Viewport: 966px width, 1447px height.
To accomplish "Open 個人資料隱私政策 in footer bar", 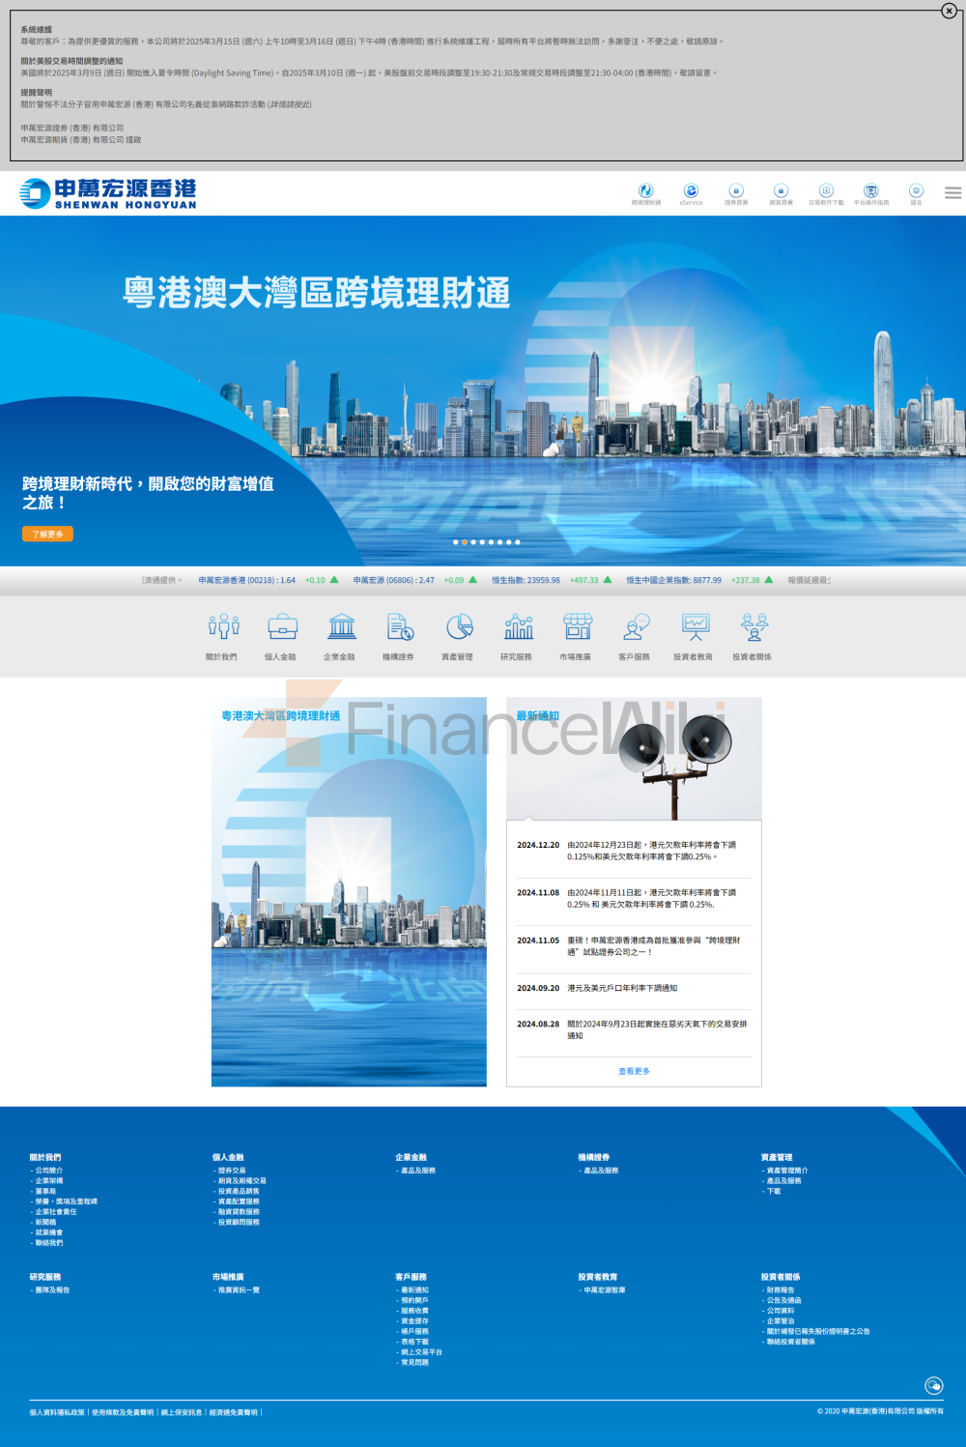I will (57, 1412).
